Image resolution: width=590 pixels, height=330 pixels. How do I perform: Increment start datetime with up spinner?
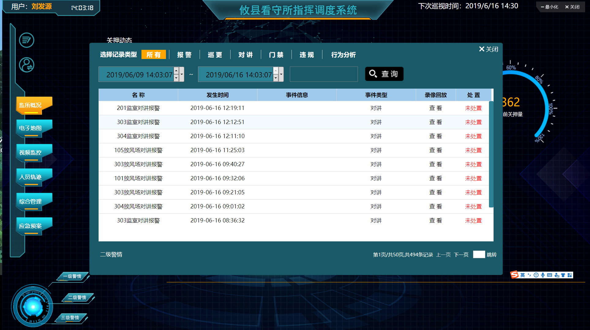(x=176, y=71)
